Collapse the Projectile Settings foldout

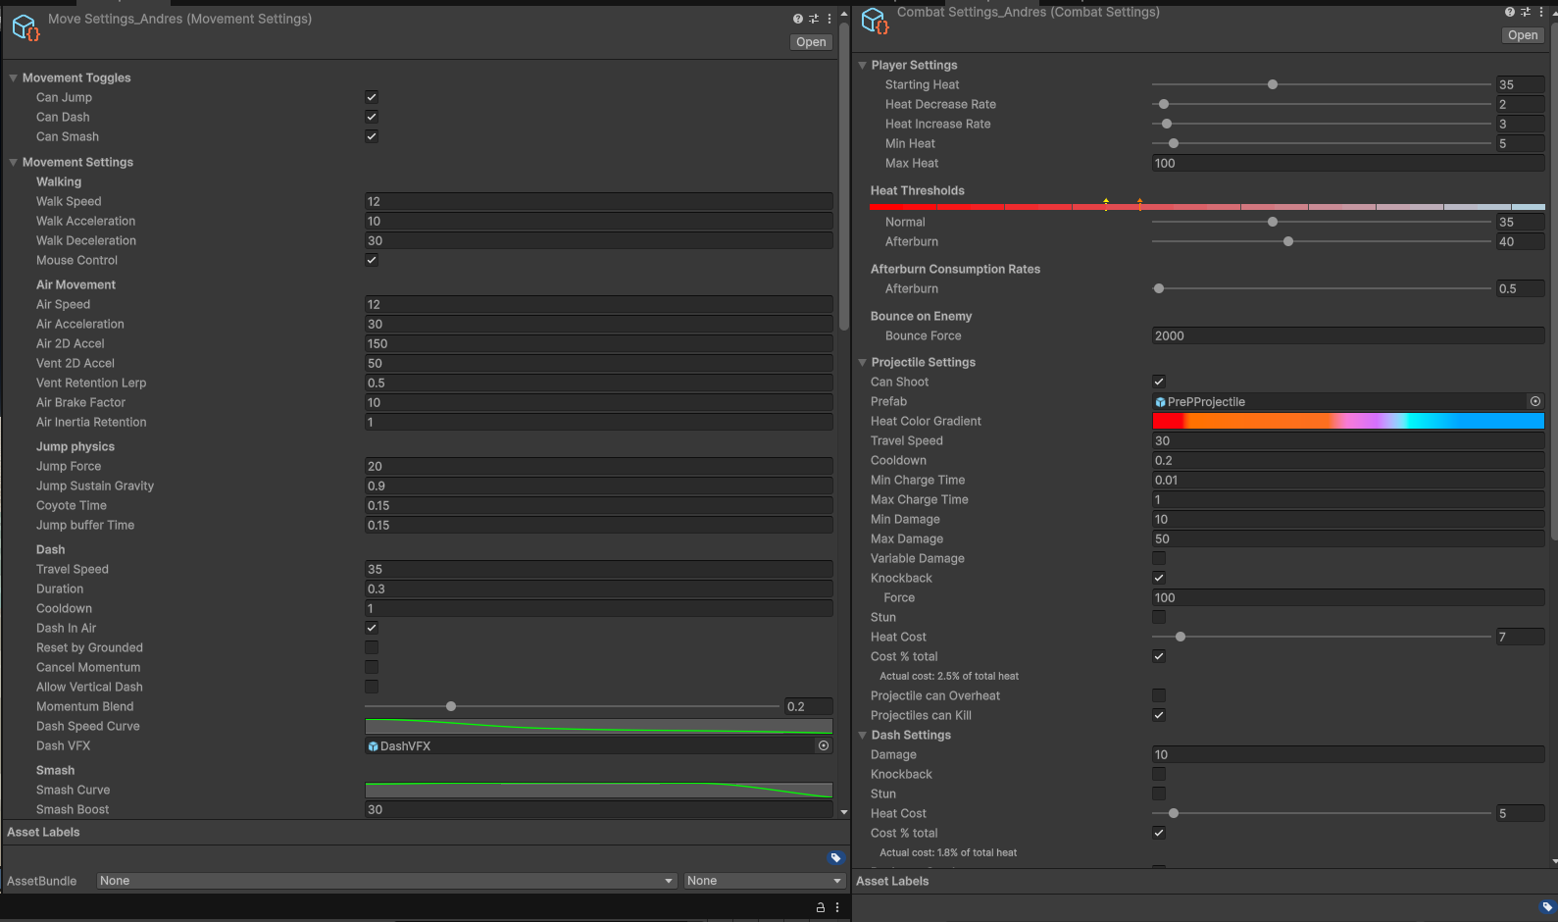863,362
